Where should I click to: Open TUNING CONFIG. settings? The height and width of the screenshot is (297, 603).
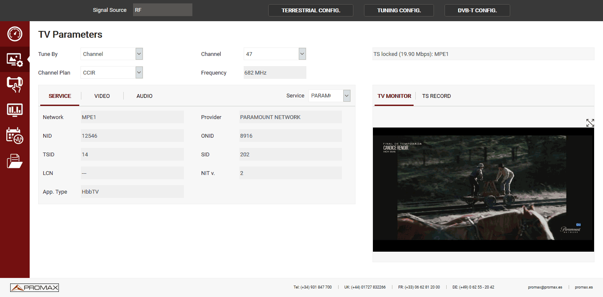(x=399, y=11)
